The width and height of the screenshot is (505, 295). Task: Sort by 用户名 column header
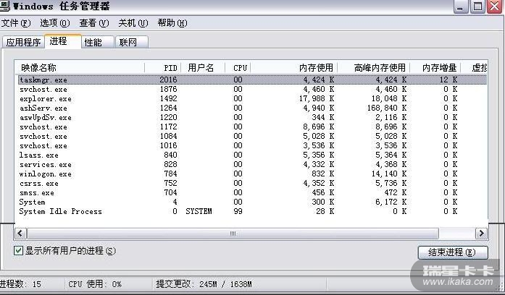[203, 68]
